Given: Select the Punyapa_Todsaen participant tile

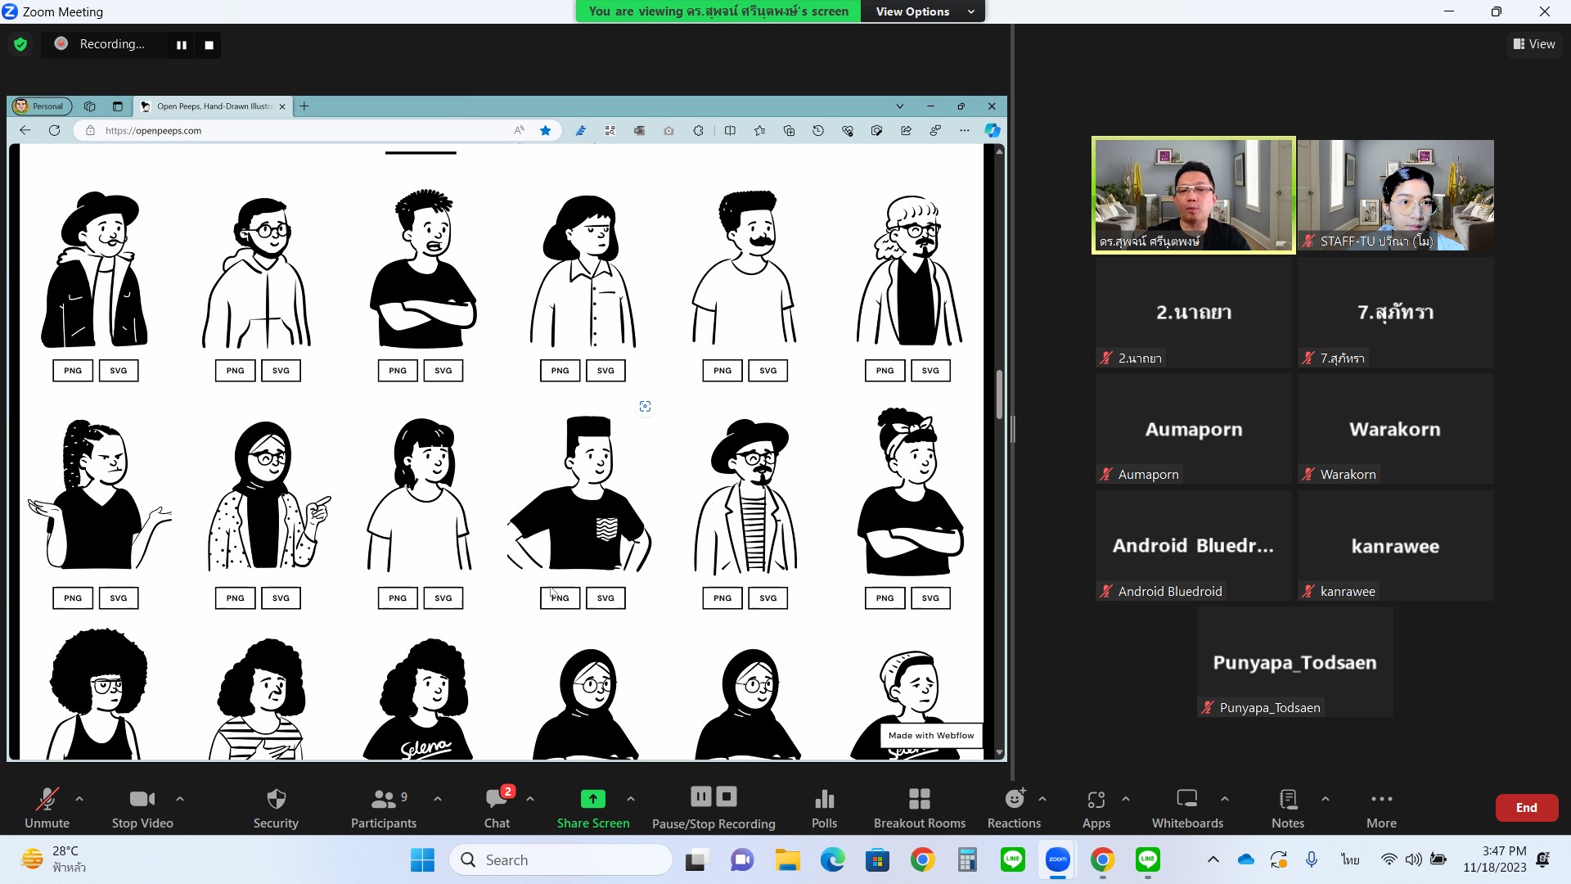Looking at the screenshot, I should (1294, 662).
